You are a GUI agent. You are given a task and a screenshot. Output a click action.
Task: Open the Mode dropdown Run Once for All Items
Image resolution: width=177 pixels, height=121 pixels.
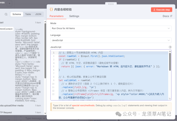(111, 28)
